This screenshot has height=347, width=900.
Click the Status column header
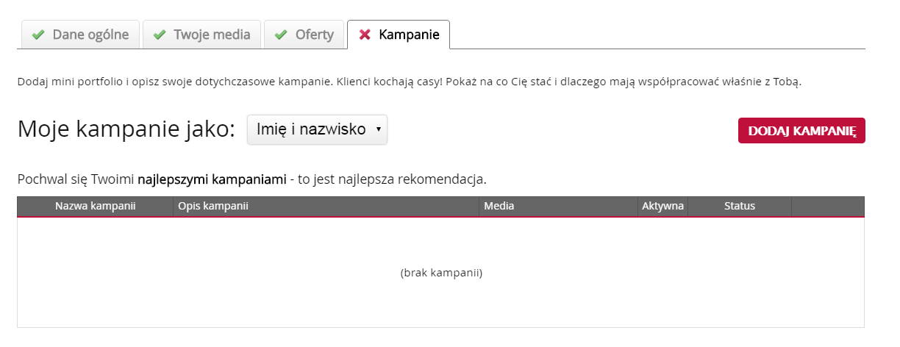click(x=740, y=207)
